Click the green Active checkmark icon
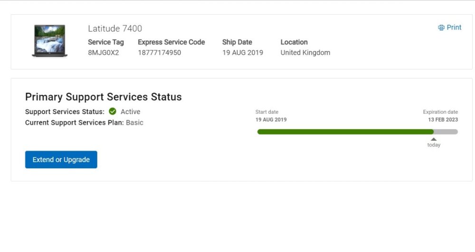Image resolution: width=475 pixels, height=252 pixels. 113,112
